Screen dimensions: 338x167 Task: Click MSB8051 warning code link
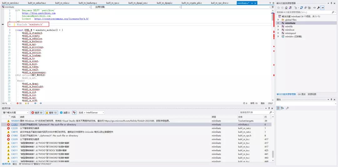(15, 121)
